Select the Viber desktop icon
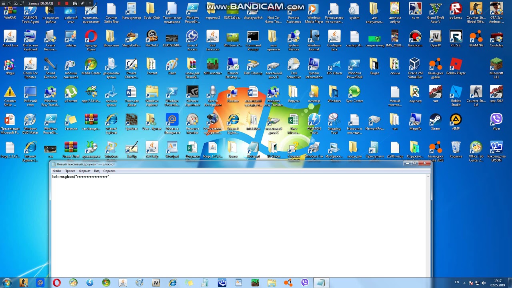This screenshot has width=512, height=288. tap(496, 122)
